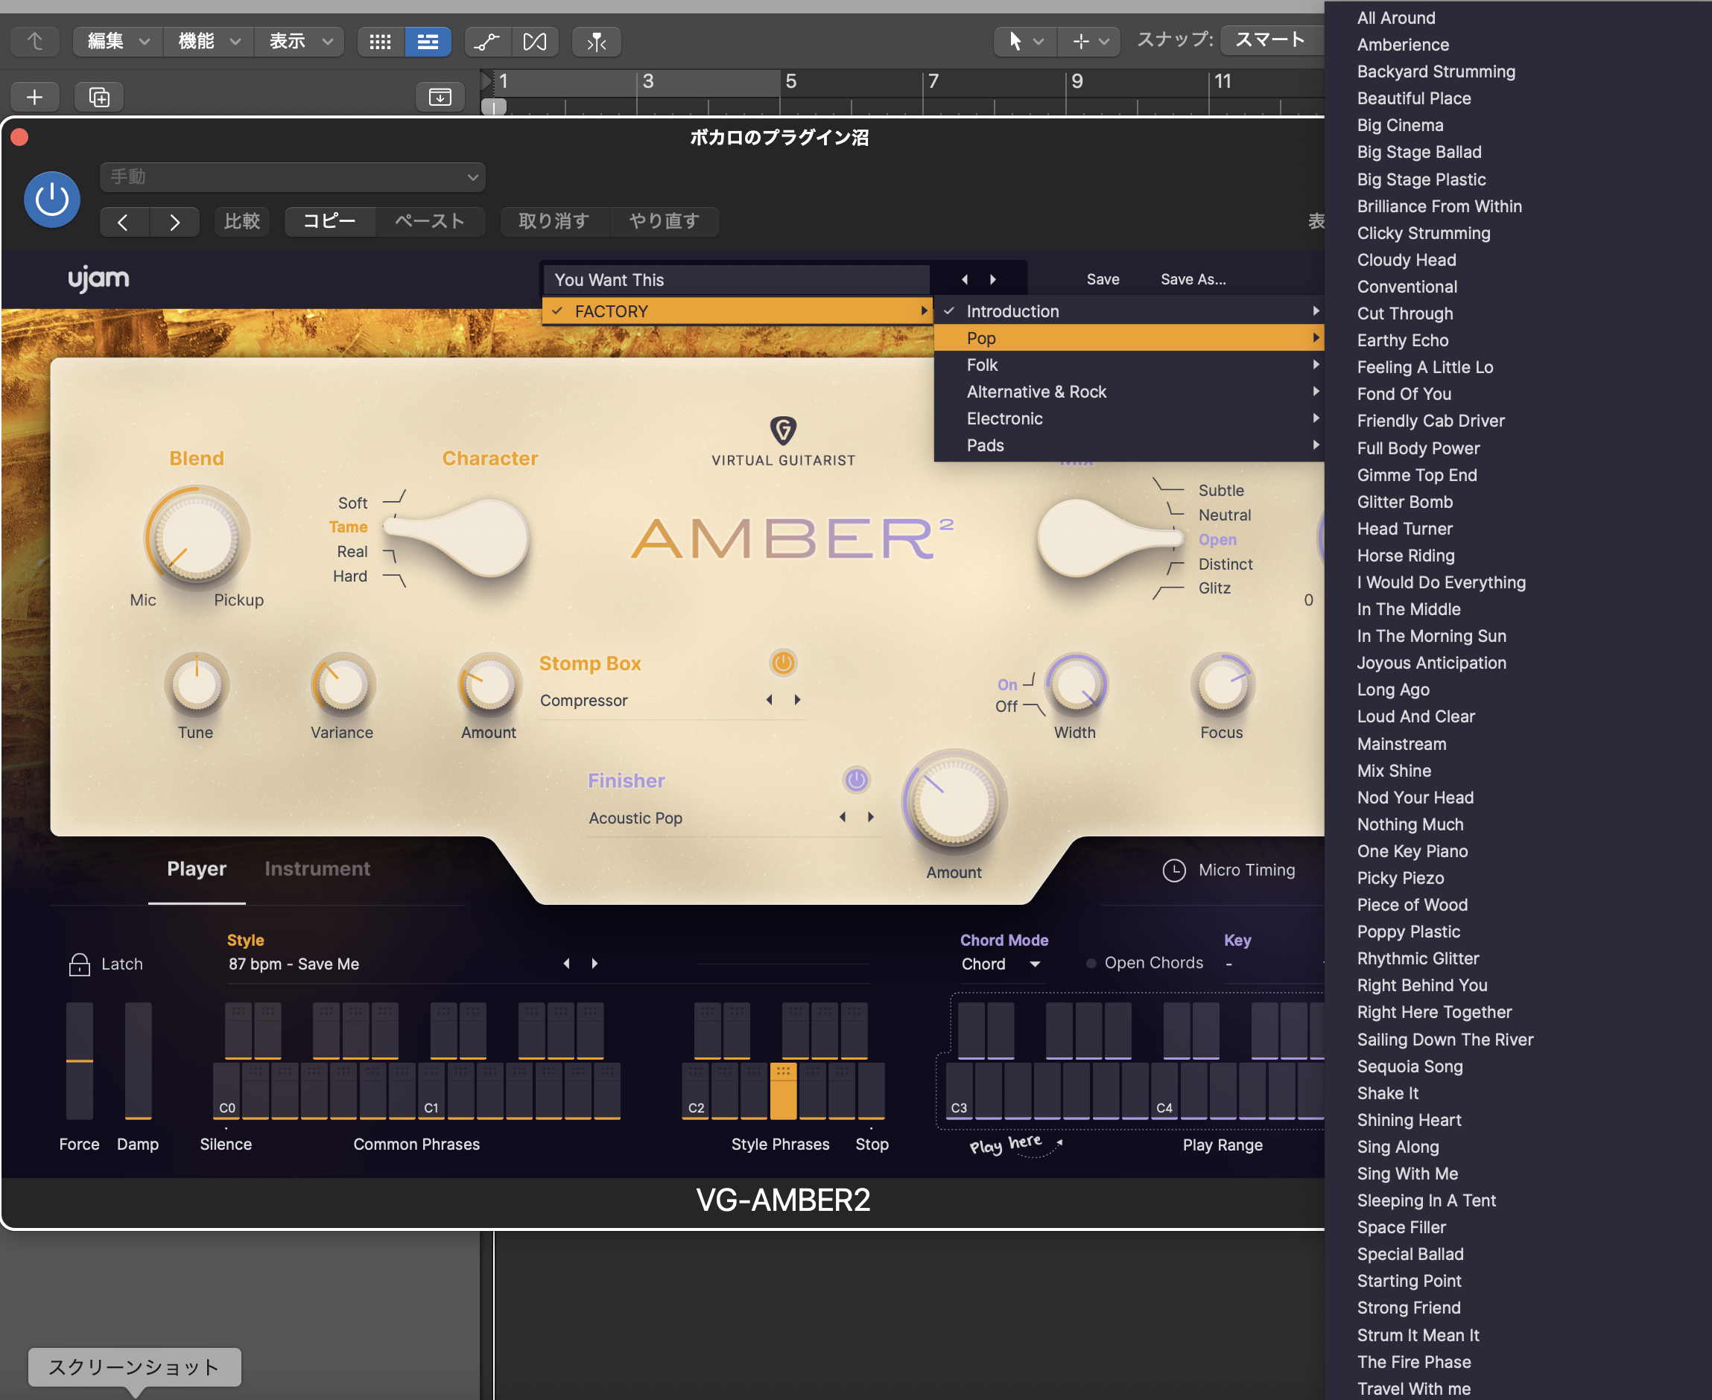Click the 取り消す undo button
The width and height of the screenshot is (1712, 1400).
tap(554, 222)
